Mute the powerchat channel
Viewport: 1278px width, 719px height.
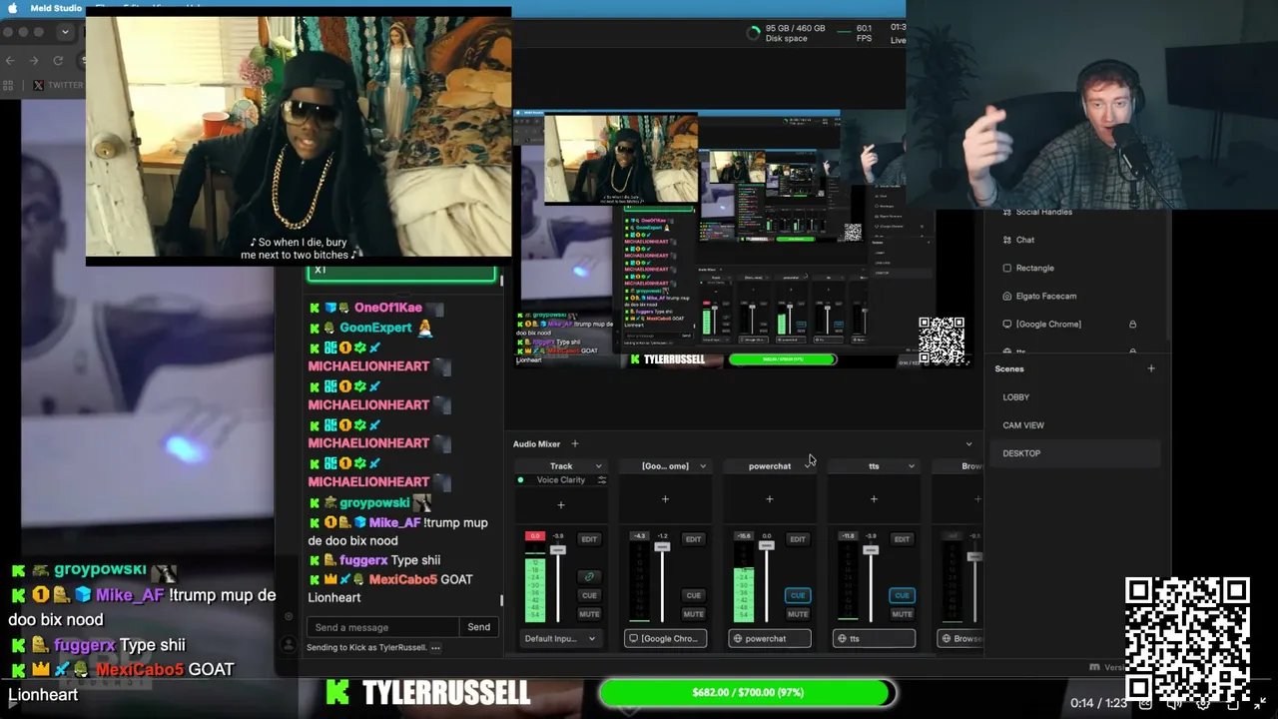pos(798,614)
